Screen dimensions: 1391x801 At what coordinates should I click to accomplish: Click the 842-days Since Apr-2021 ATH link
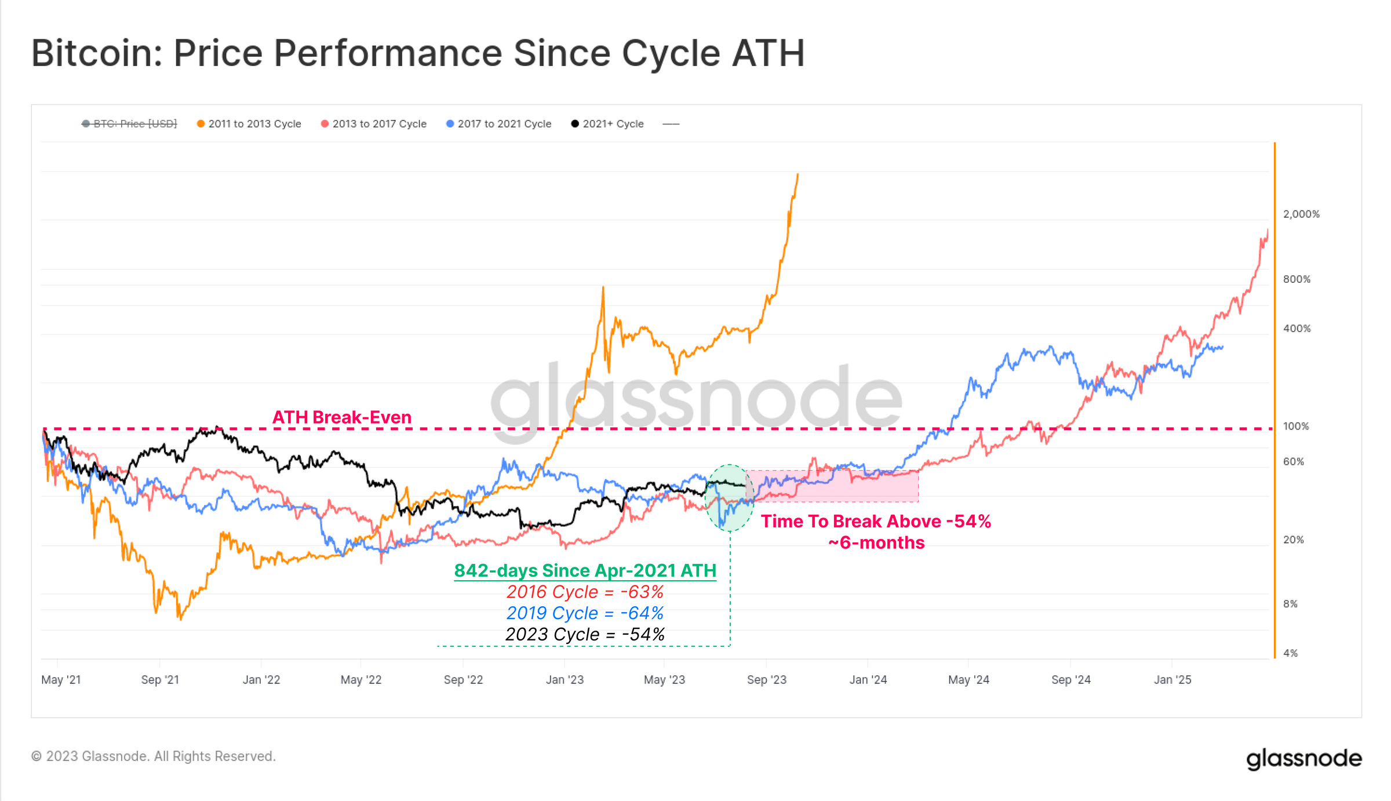point(585,570)
